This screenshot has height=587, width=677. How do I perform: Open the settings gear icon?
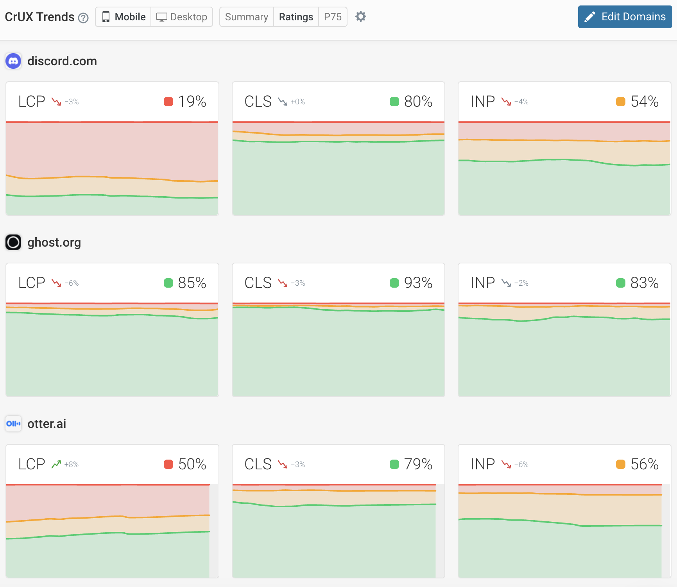[361, 16]
